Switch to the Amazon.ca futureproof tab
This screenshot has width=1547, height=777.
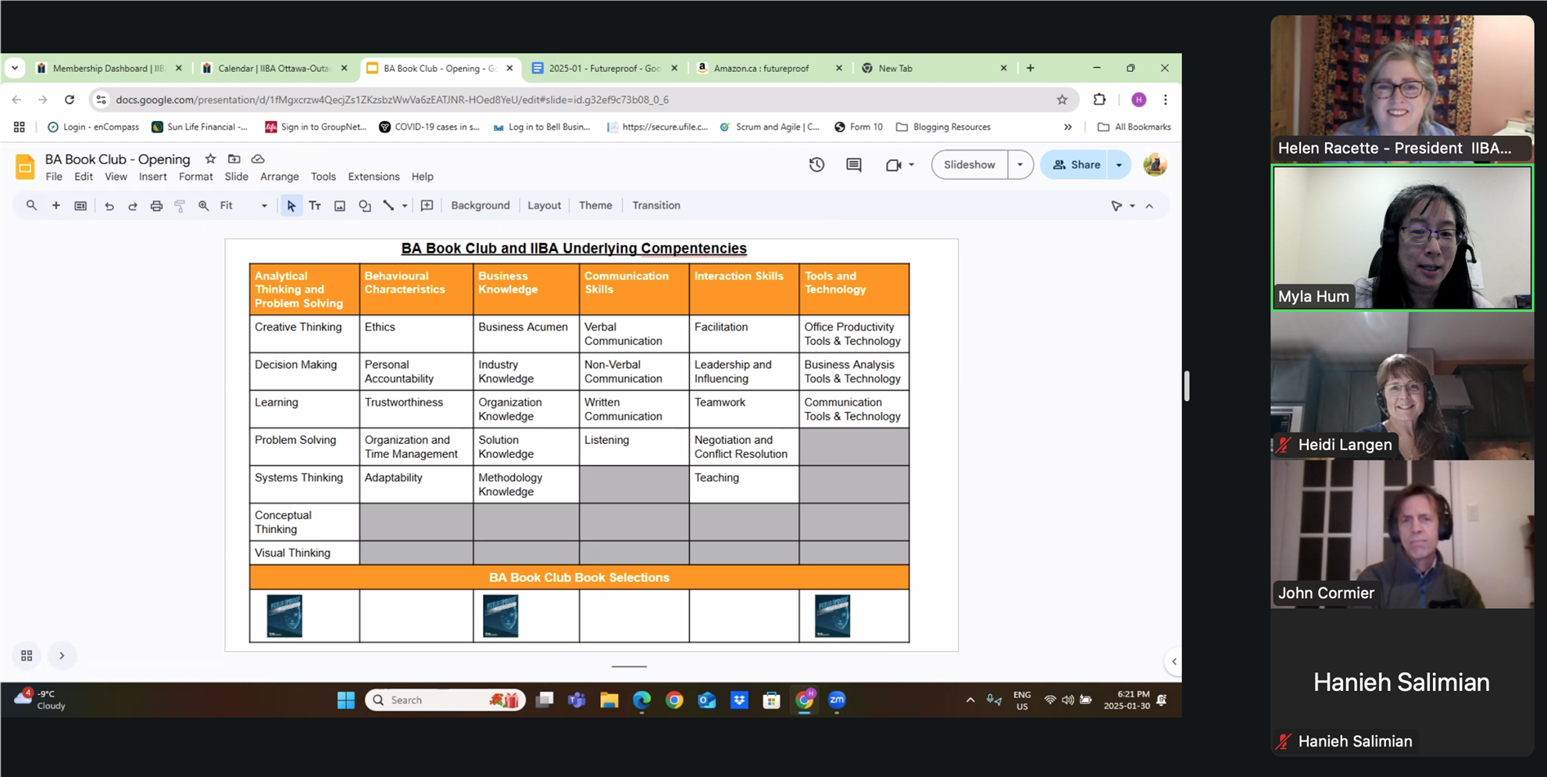[760, 68]
